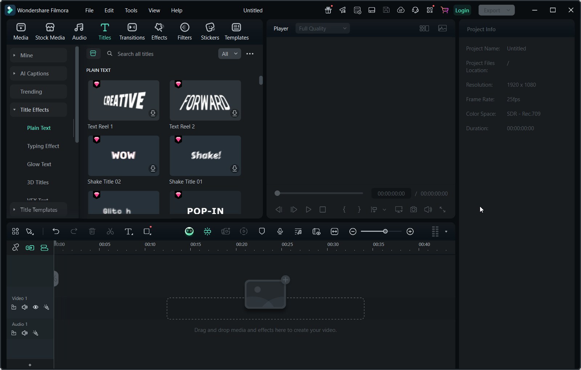Take a snapshot with the camera icon
581x370 pixels.
click(413, 210)
